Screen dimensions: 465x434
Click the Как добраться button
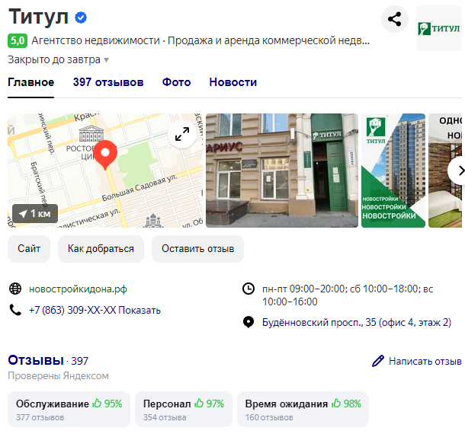101,248
